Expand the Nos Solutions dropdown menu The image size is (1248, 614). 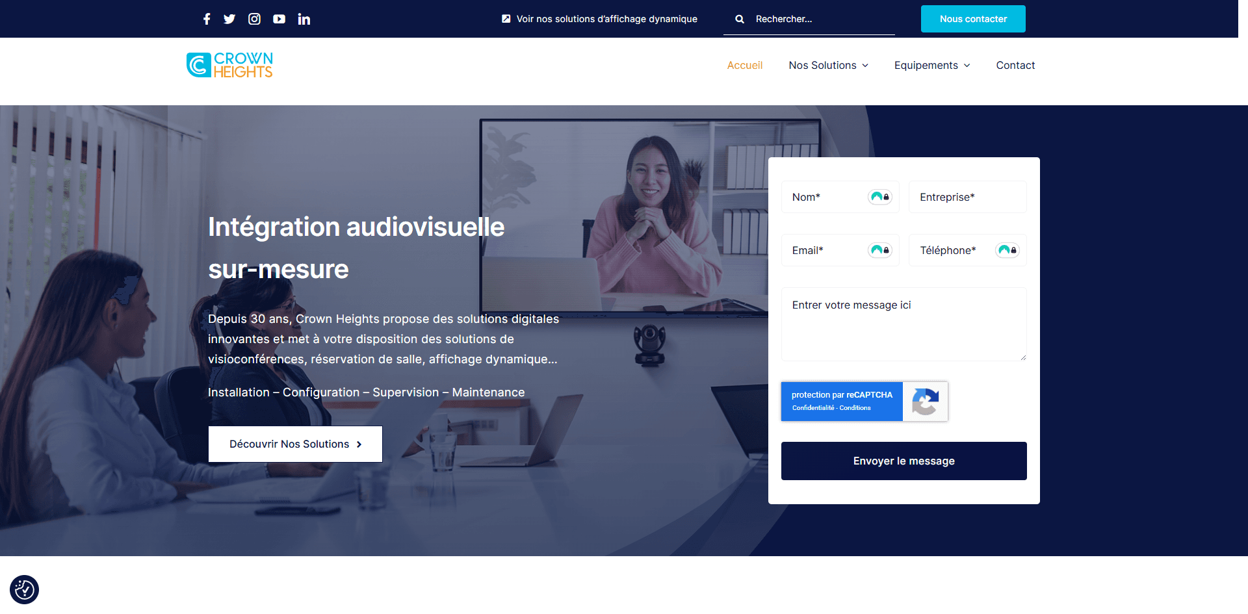[x=828, y=66]
